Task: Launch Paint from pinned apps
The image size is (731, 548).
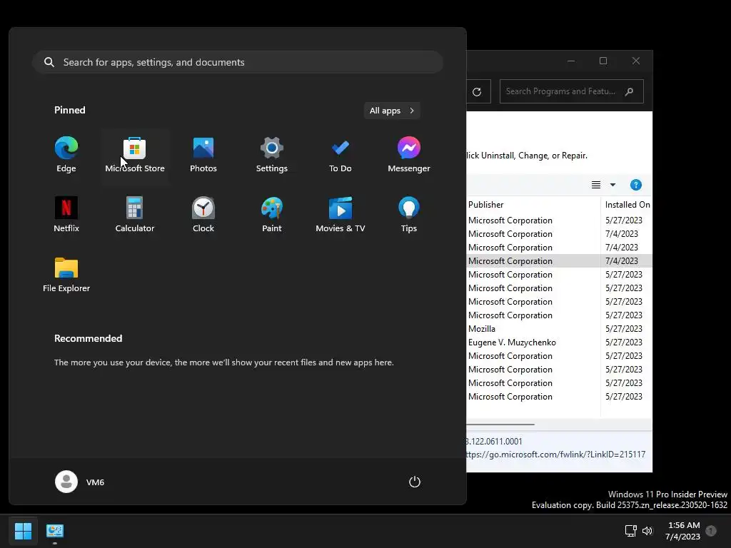Action: click(x=272, y=215)
